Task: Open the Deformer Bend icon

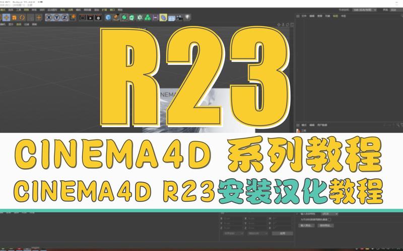Action: click(x=163, y=18)
